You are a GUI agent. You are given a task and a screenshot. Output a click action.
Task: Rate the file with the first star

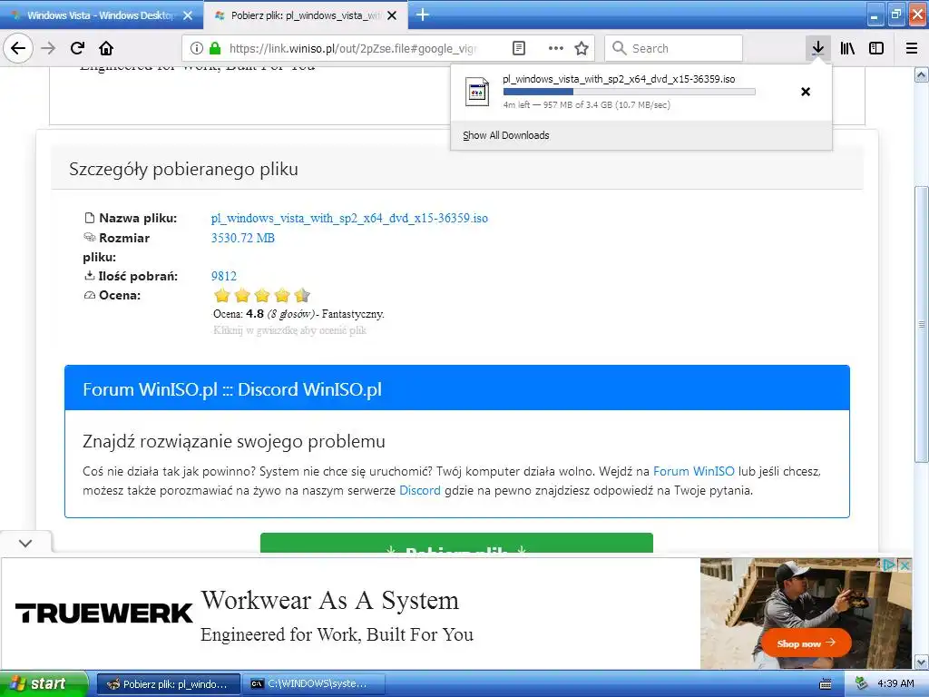pyautogui.click(x=221, y=295)
